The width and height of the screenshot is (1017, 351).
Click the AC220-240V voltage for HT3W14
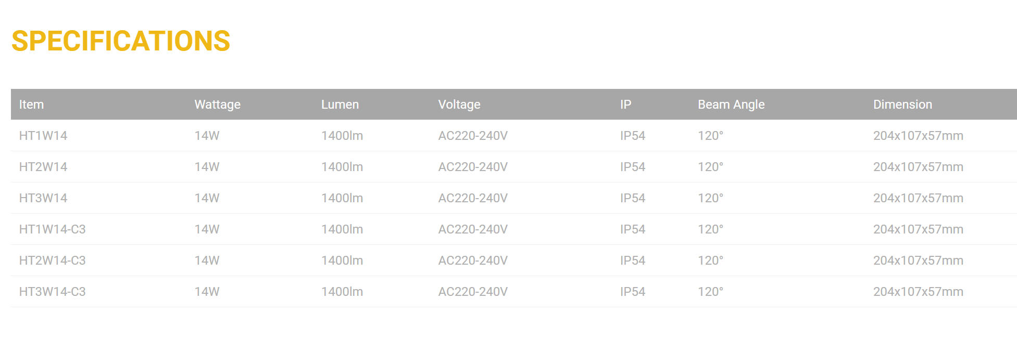(472, 198)
